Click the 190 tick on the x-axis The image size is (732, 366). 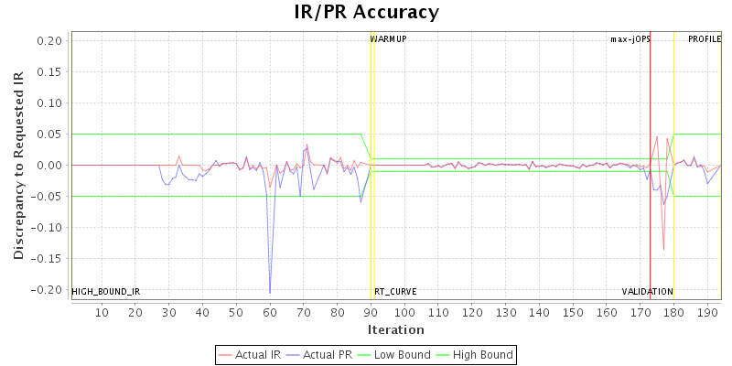coord(707,313)
